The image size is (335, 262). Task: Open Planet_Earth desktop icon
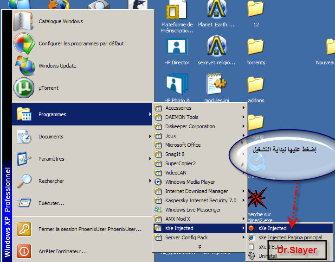click(x=216, y=14)
